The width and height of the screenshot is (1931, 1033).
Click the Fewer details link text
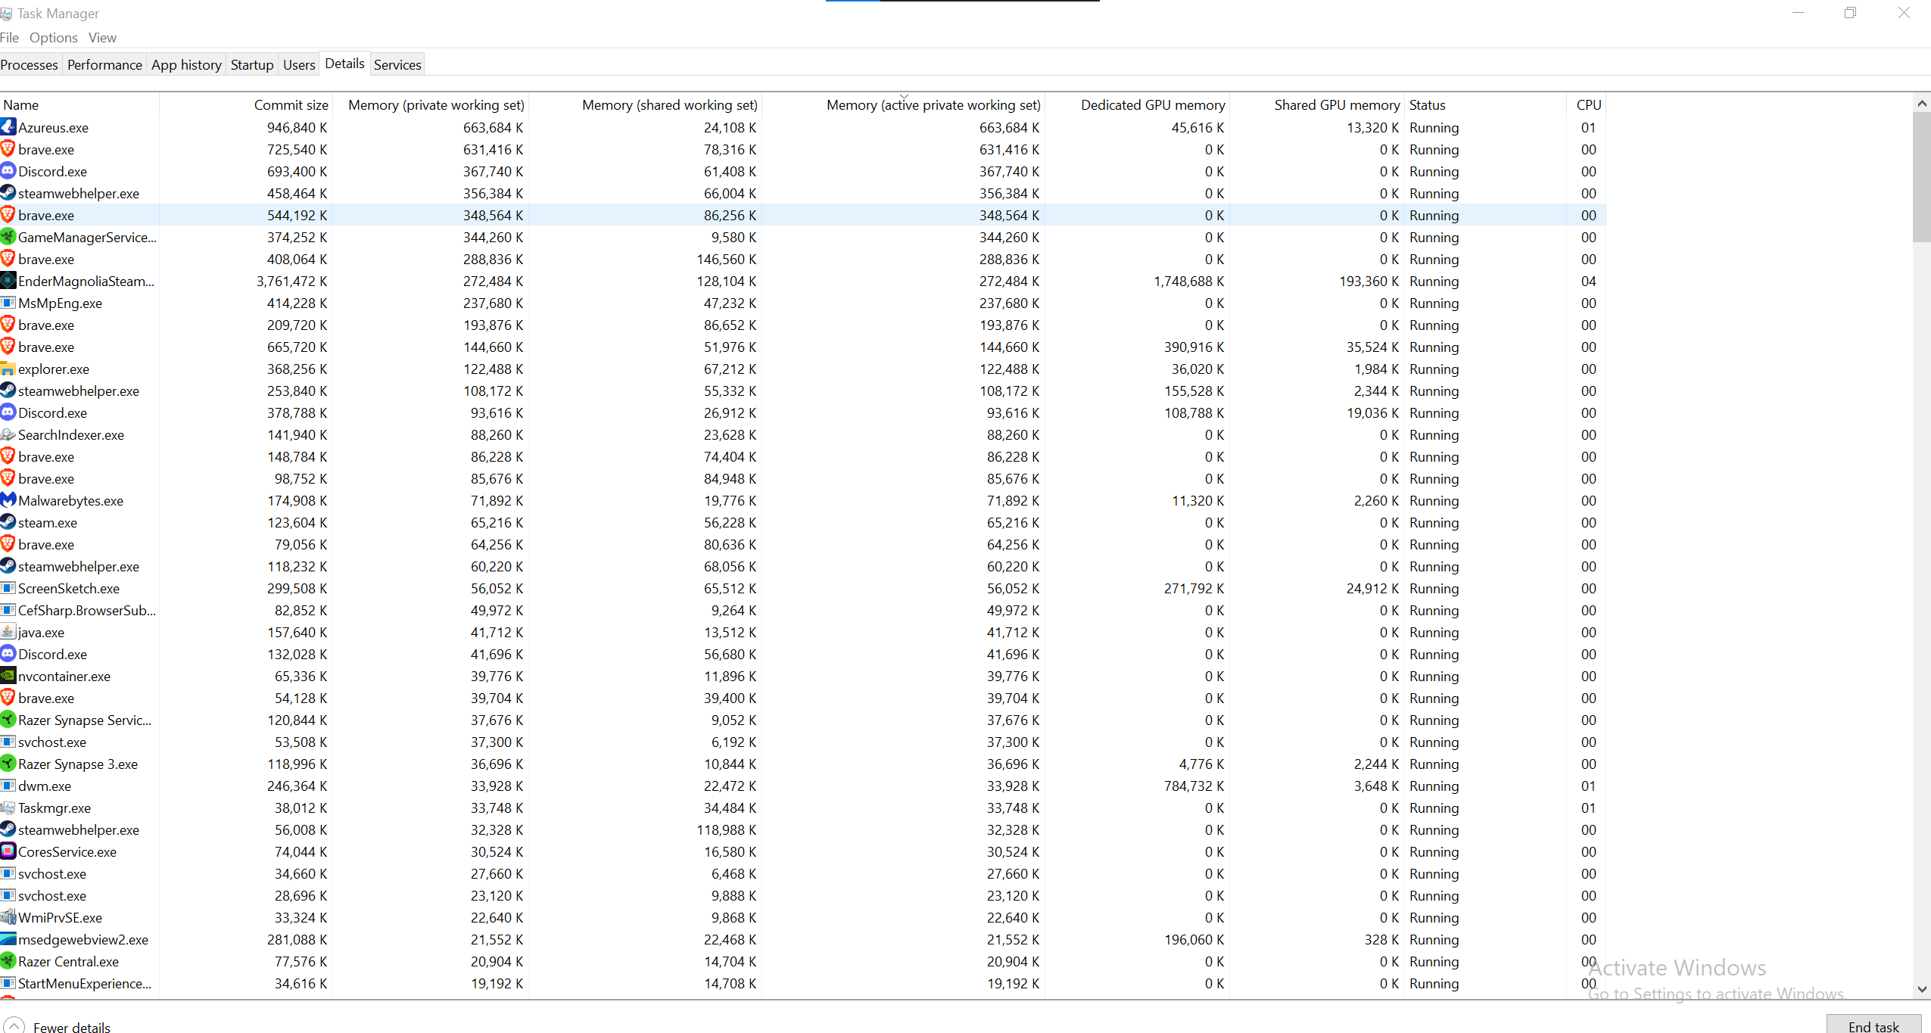click(x=72, y=1027)
